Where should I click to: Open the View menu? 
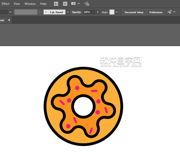click(x=17, y=4)
